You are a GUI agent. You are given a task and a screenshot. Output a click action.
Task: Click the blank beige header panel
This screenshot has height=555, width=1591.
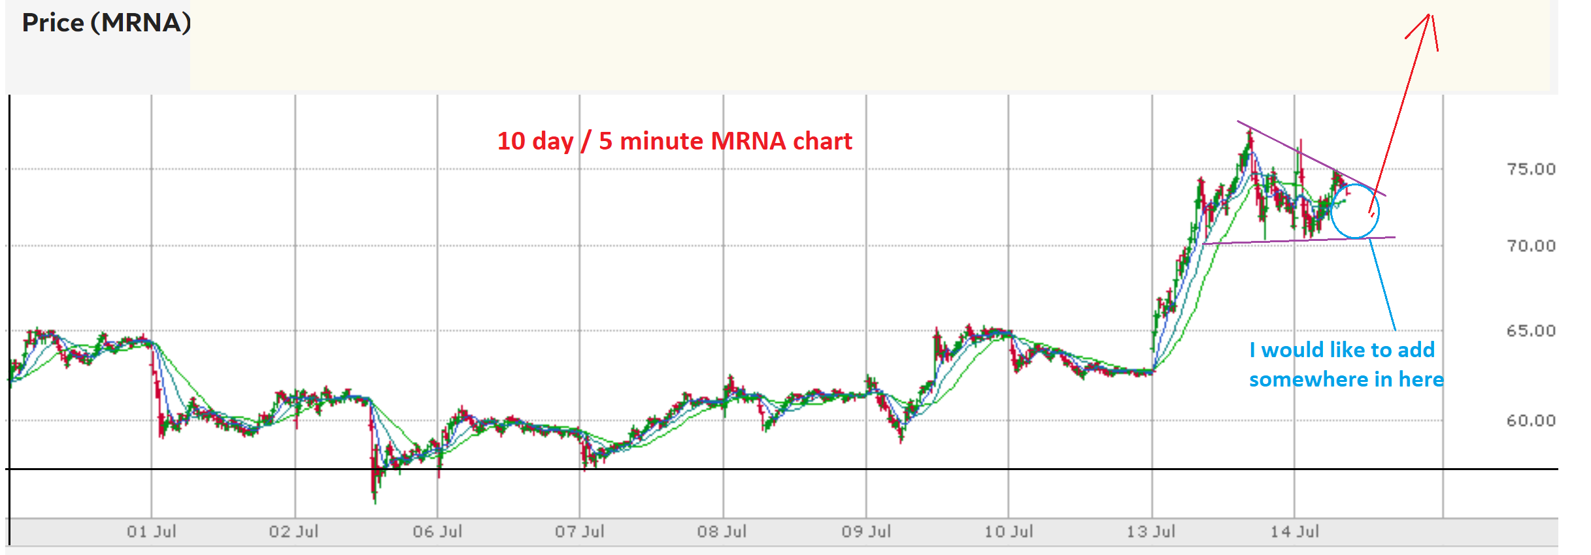point(870,44)
